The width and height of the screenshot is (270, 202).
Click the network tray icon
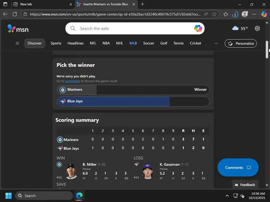(x=235, y=196)
